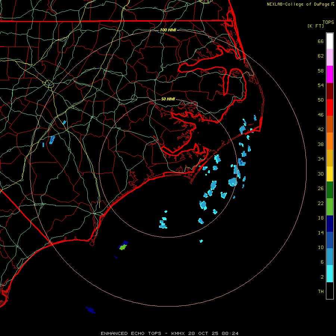The image size is (336, 336).
Task: Click the 100 NMI range ring label
Action: [x=168, y=30]
